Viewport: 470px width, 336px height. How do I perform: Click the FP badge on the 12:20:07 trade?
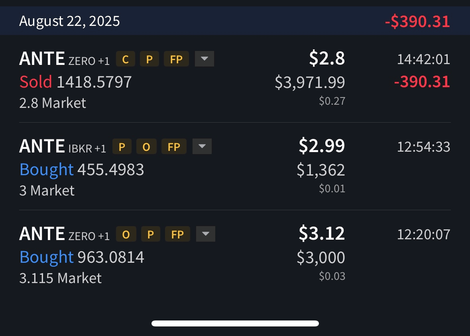point(177,234)
